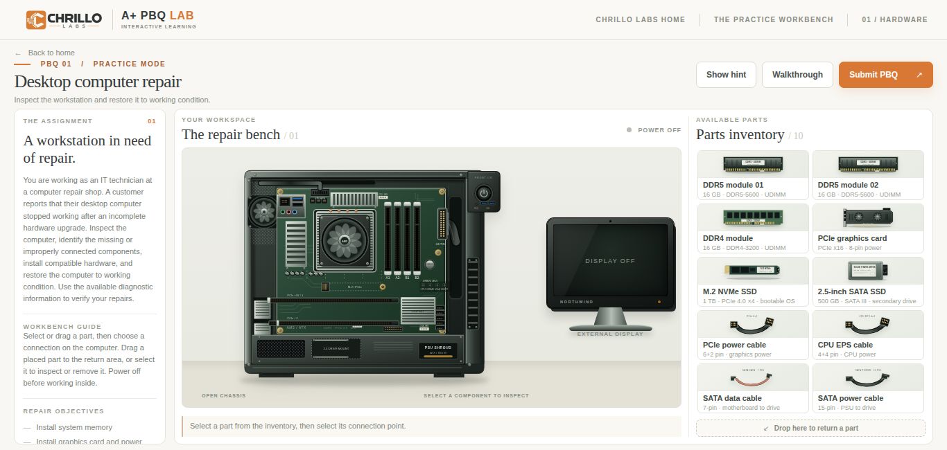Image resolution: width=947 pixels, height=450 pixels.
Task: Select the 24-pin ATX power connector
Action: tap(442, 224)
